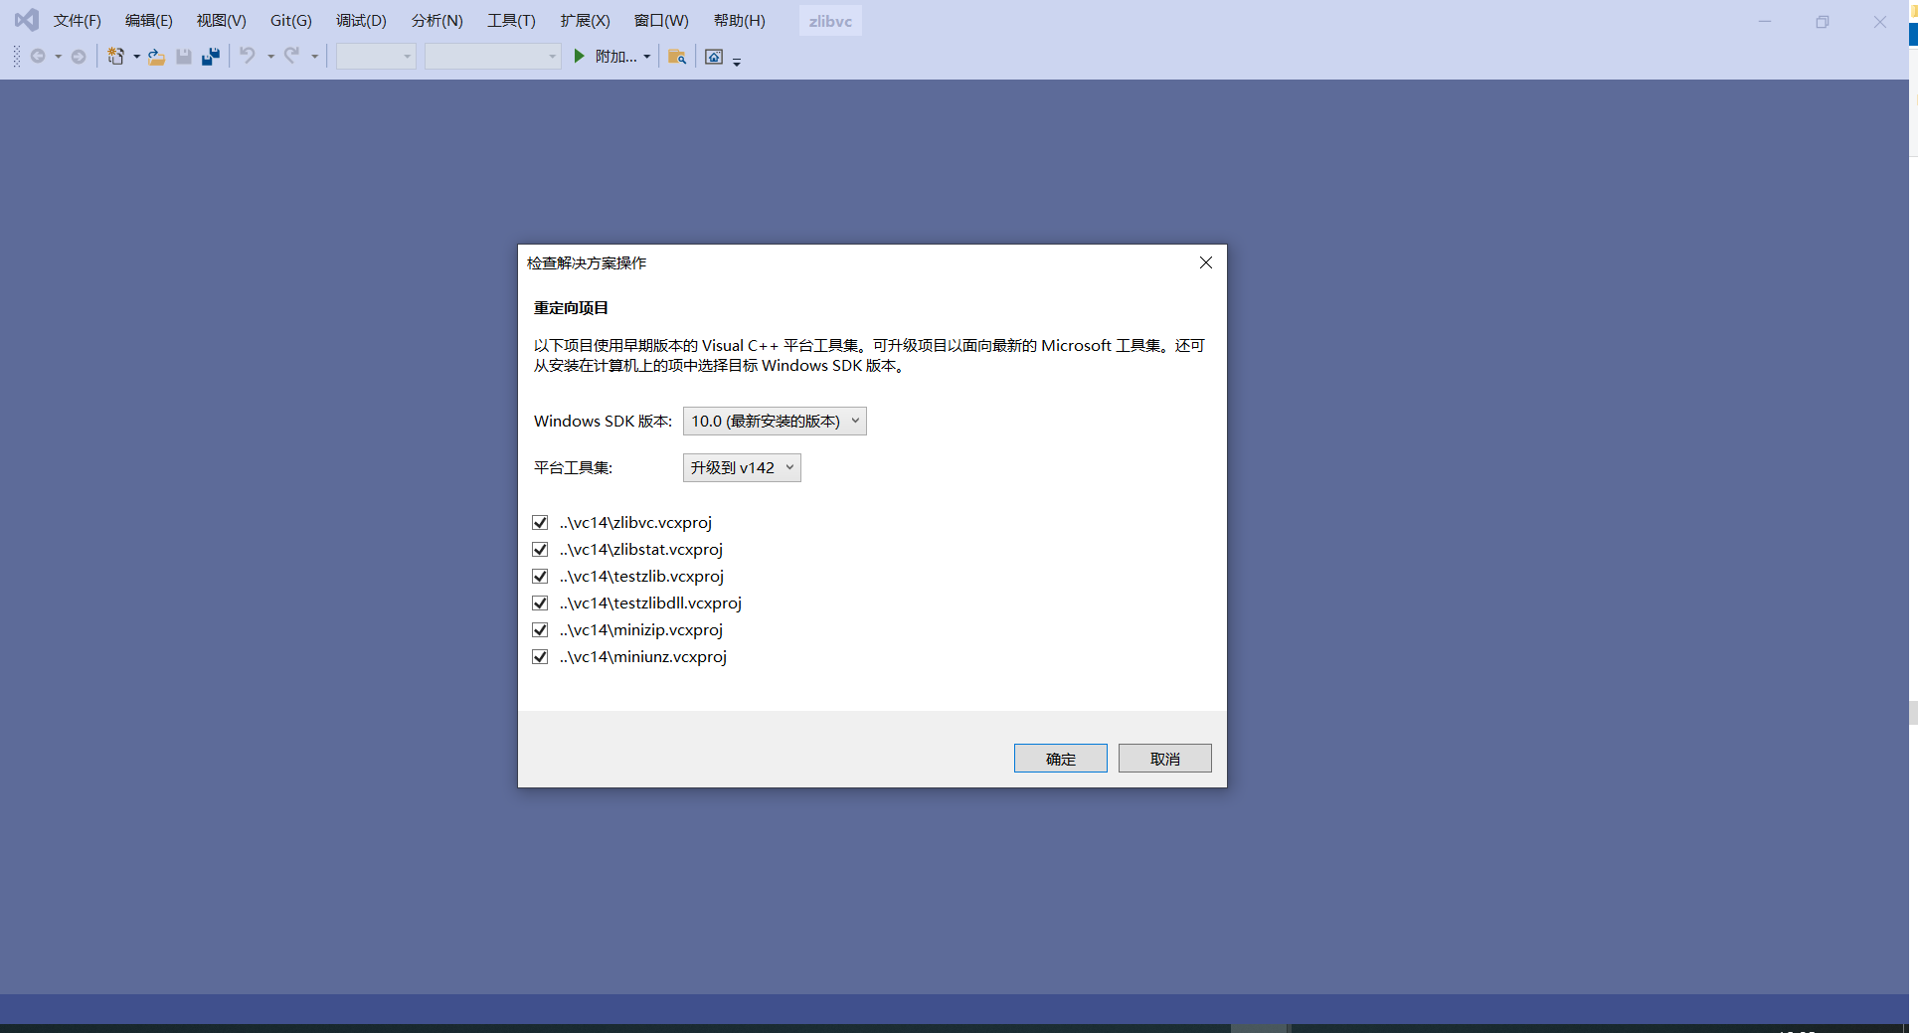Click the Undo icon on the toolbar

[247, 57]
